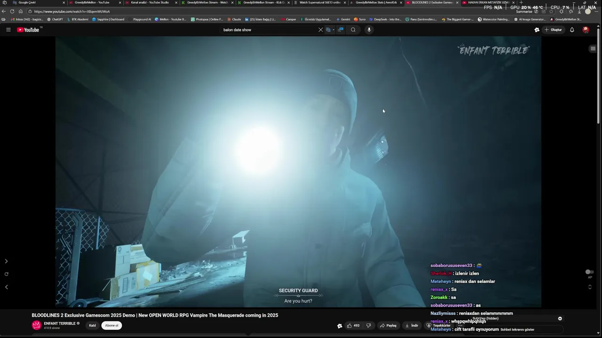Click the browser back arrow
The width and height of the screenshot is (602, 338).
point(4,11)
